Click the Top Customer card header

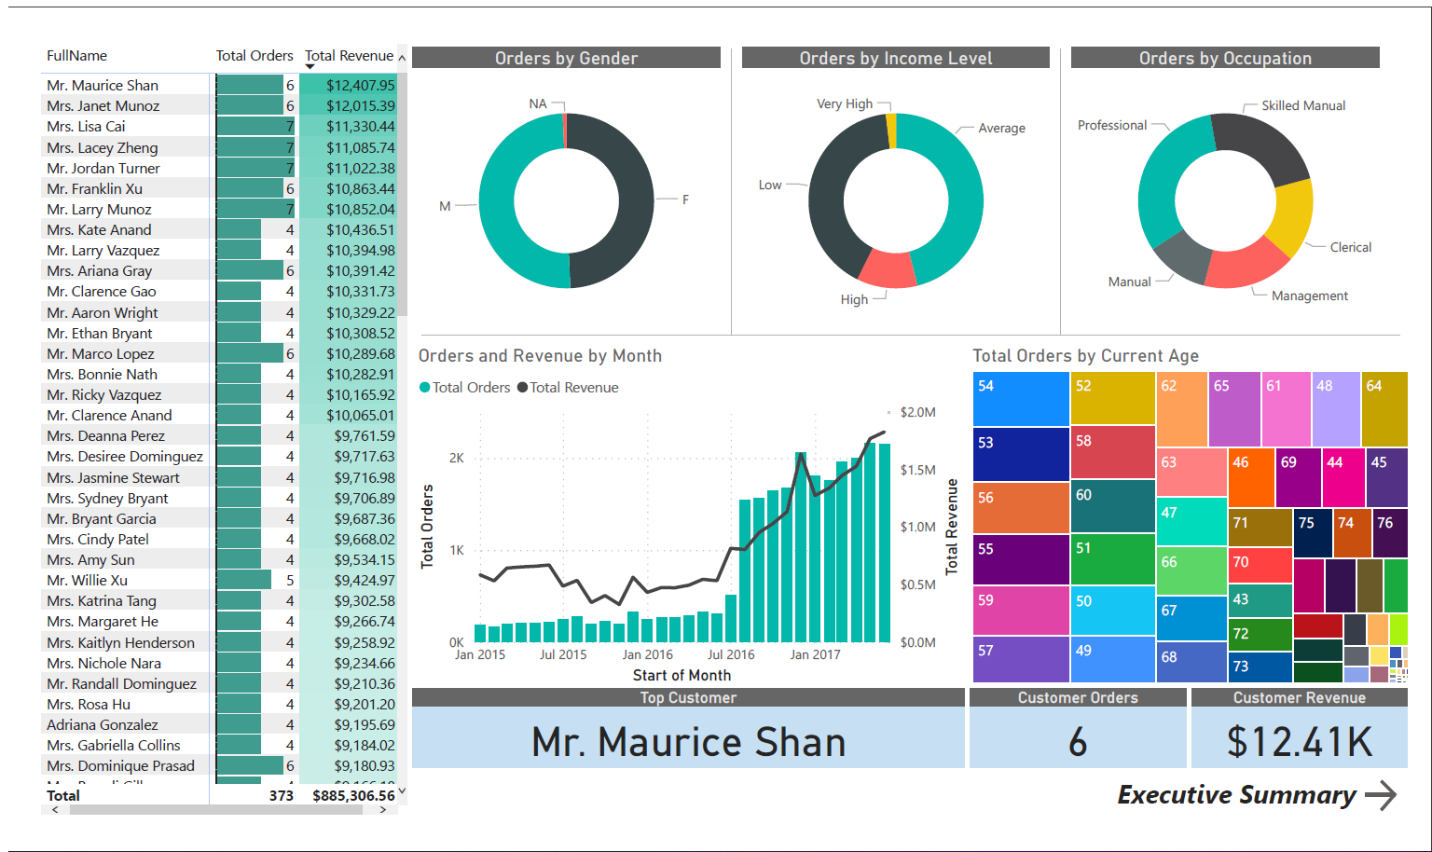click(x=688, y=697)
